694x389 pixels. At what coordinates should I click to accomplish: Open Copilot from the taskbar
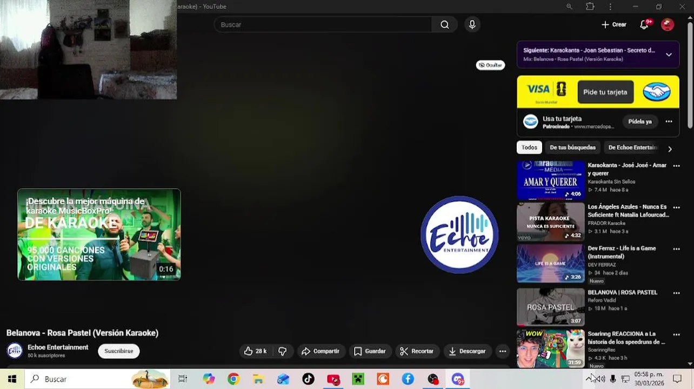click(209, 379)
